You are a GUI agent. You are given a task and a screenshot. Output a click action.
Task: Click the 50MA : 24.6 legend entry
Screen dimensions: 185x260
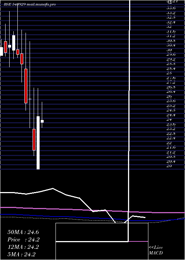23,232
